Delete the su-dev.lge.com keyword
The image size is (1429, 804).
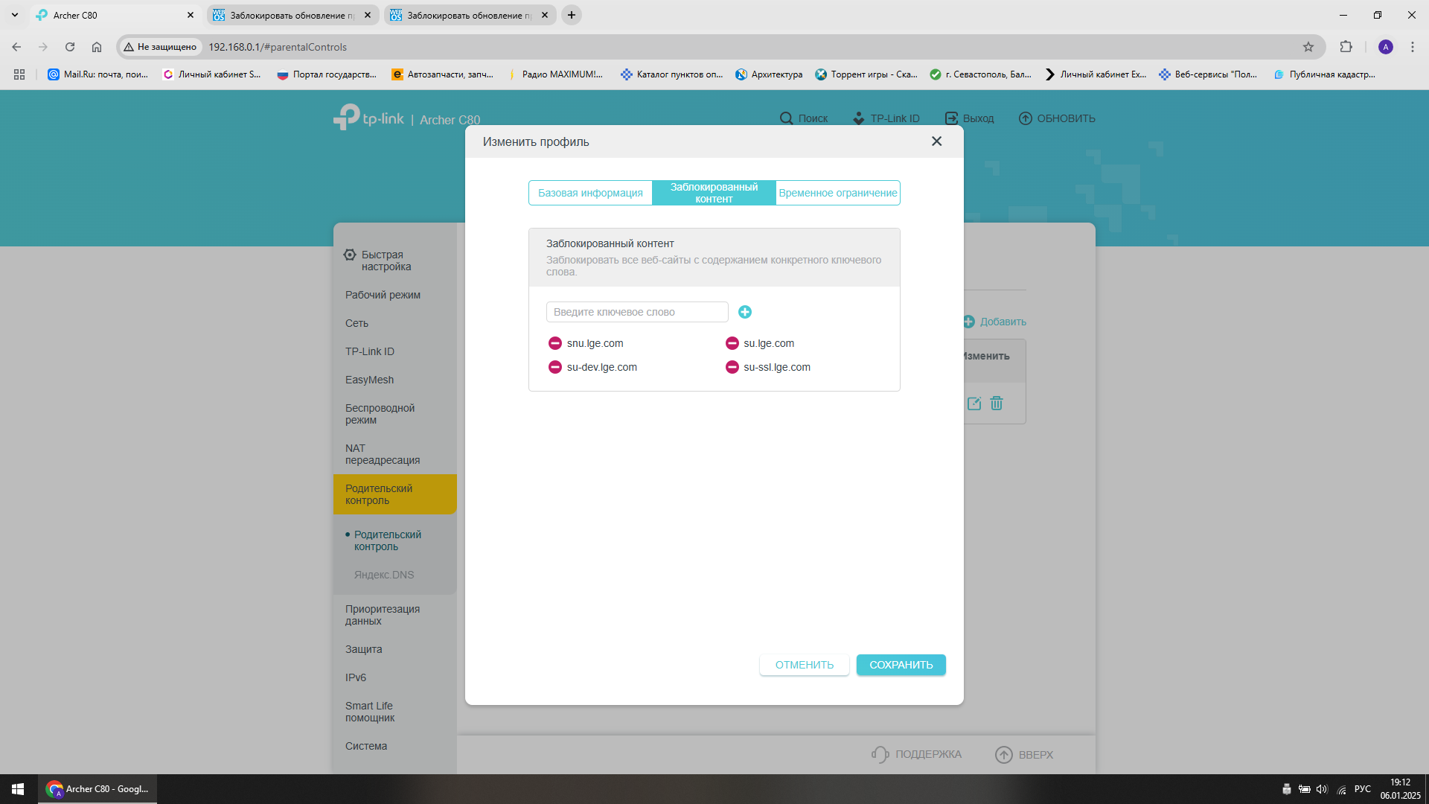tap(554, 367)
